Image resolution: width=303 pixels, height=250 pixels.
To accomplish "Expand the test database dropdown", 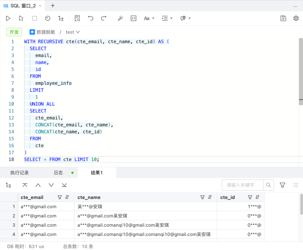I will [x=73, y=32].
